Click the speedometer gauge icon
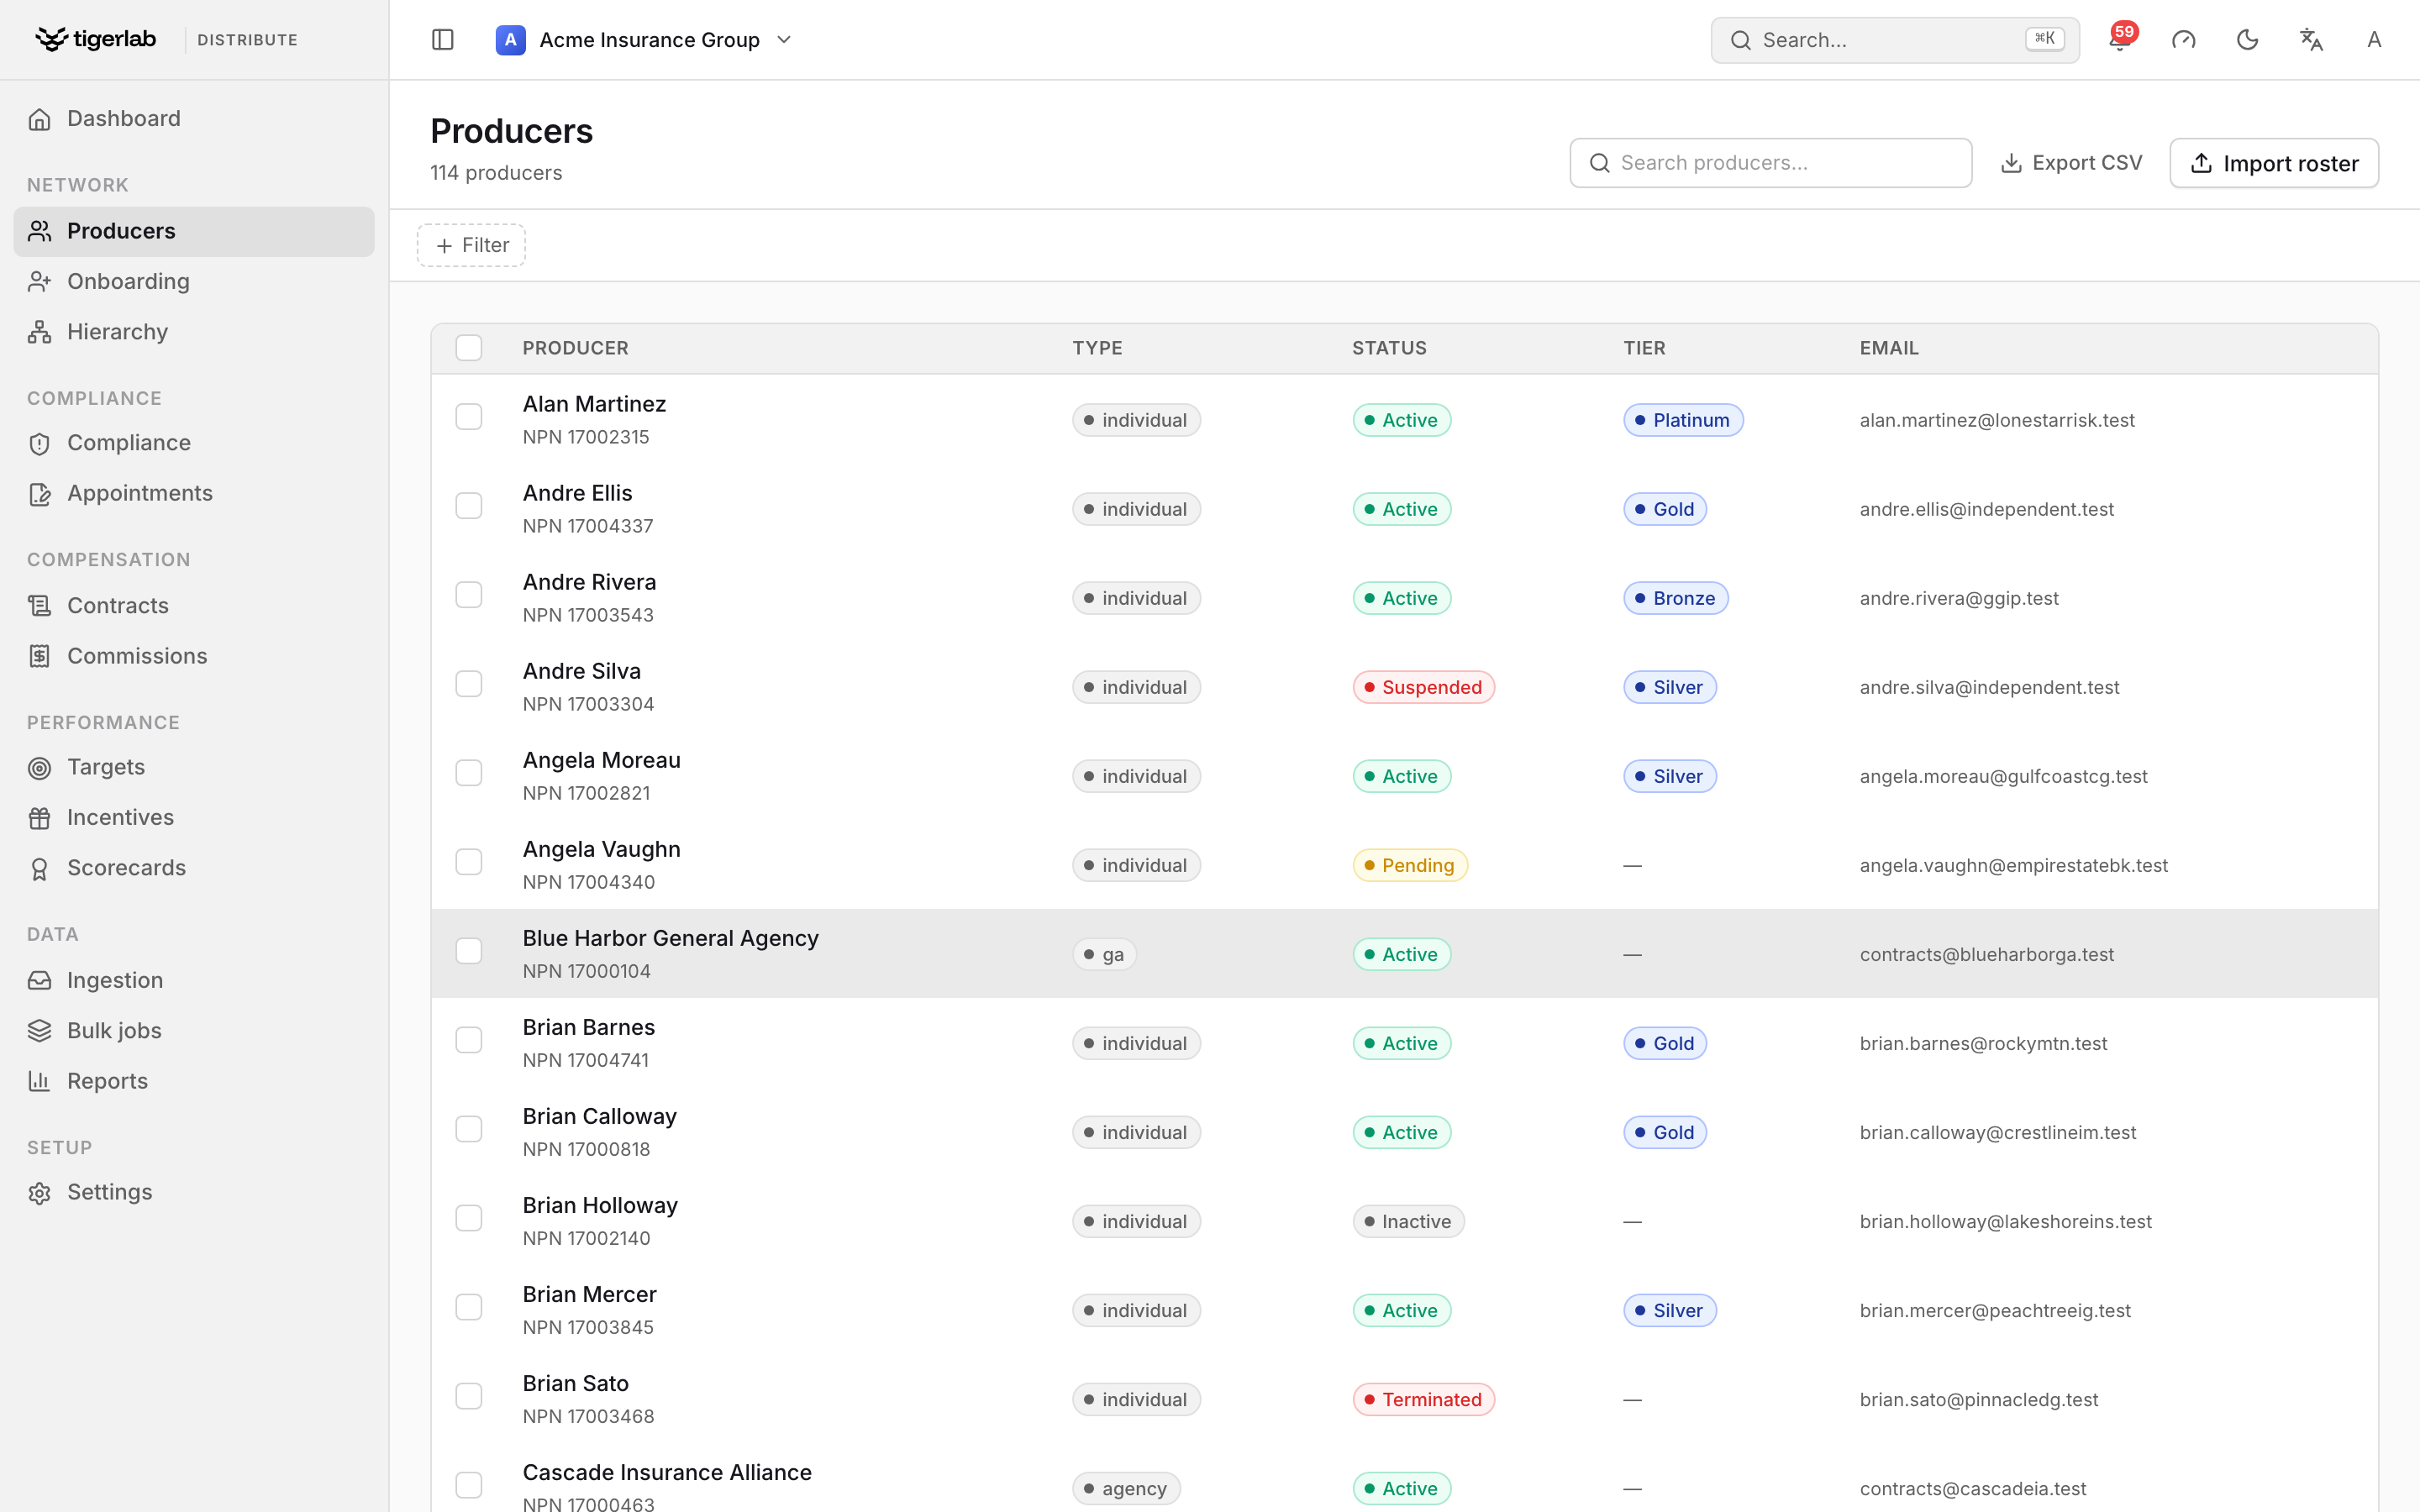2420x1512 pixels. point(2183,40)
